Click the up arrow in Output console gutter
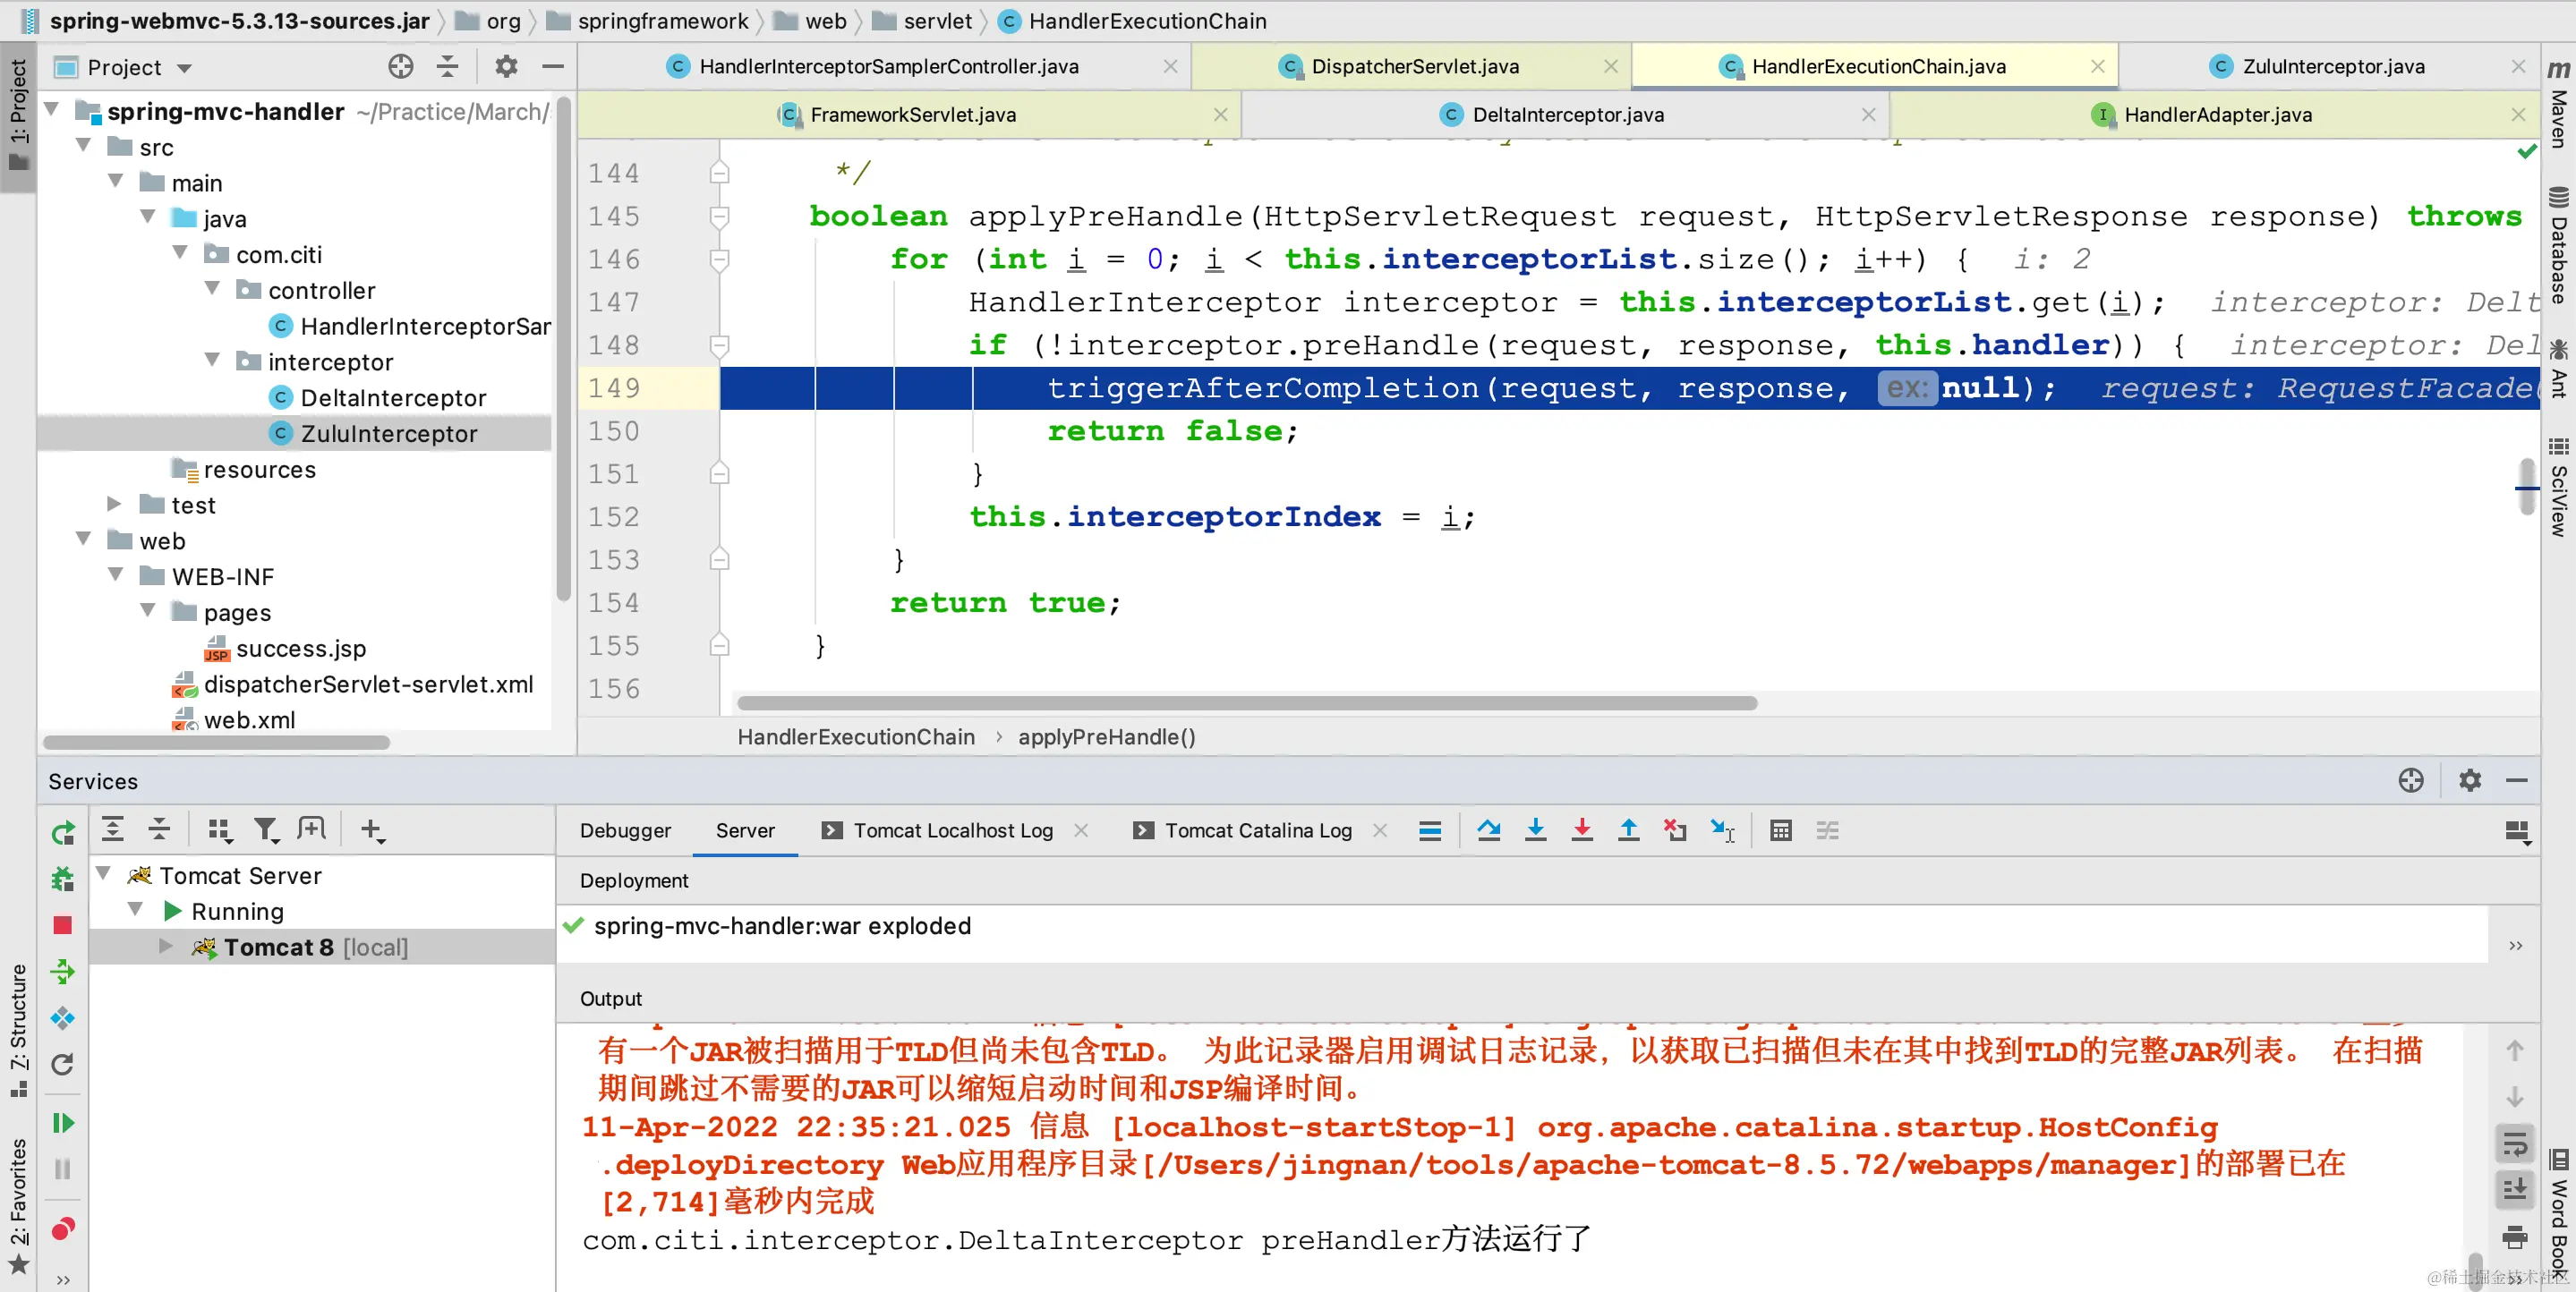This screenshot has width=2576, height=1292. 2514,1050
